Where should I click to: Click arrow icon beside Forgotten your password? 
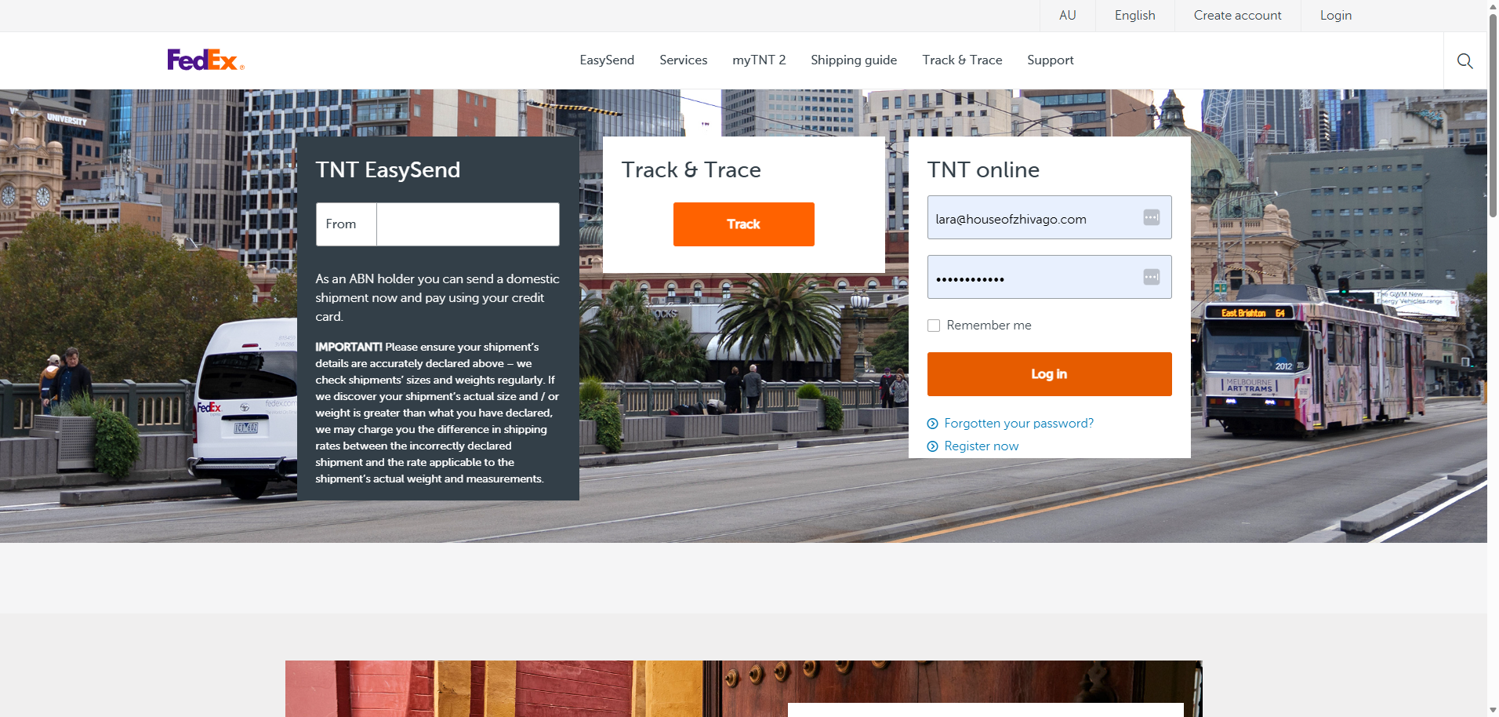click(x=932, y=424)
